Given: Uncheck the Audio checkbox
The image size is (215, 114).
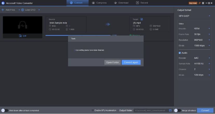Looking at the screenshot, I should [x=180, y=53].
